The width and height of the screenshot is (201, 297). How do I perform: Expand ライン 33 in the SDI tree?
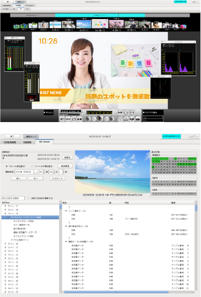point(5,292)
